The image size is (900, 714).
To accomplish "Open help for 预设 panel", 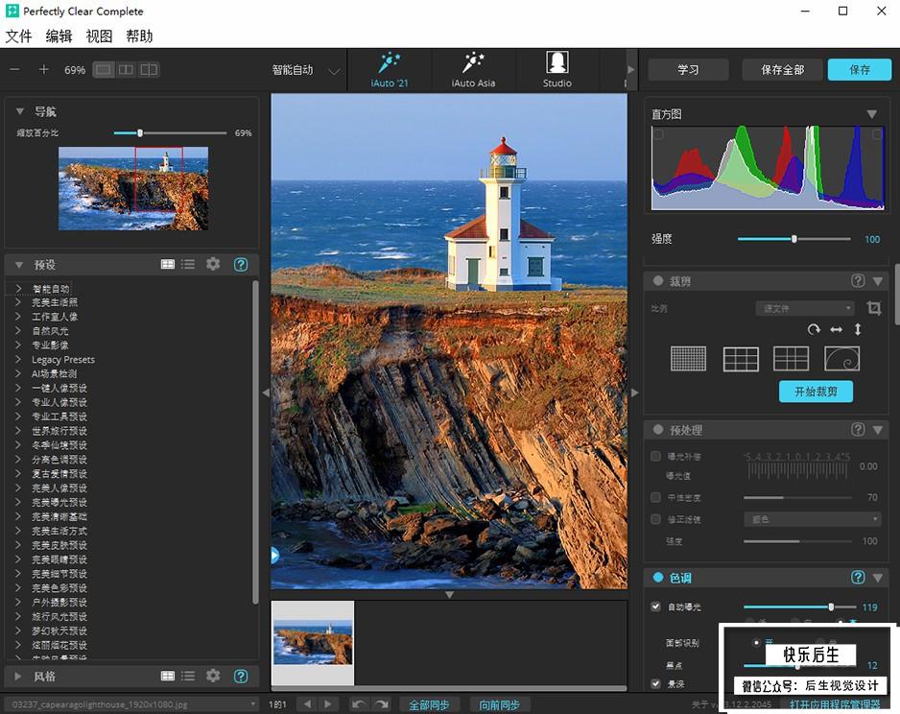I will click(241, 264).
